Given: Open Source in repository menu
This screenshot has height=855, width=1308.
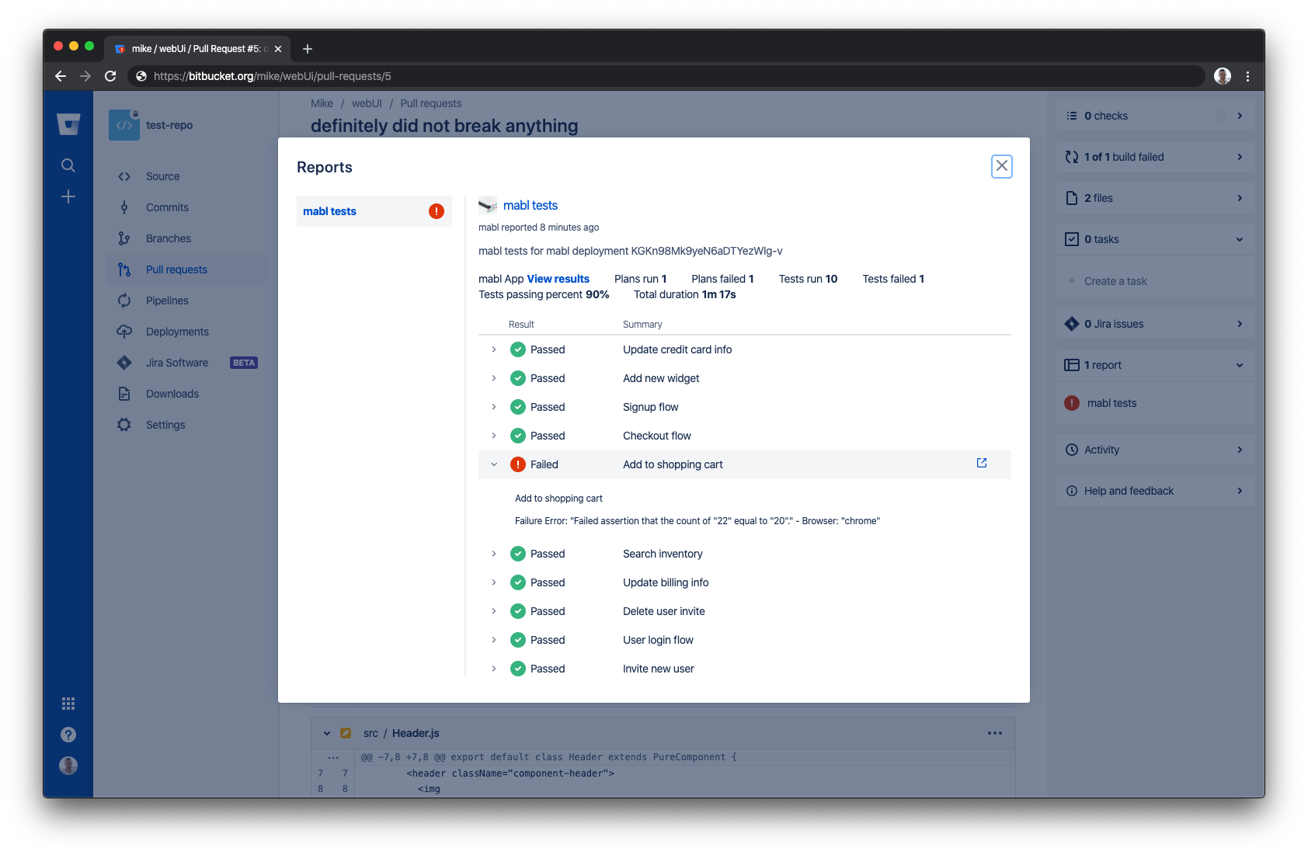Looking at the screenshot, I should click(186, 176).
